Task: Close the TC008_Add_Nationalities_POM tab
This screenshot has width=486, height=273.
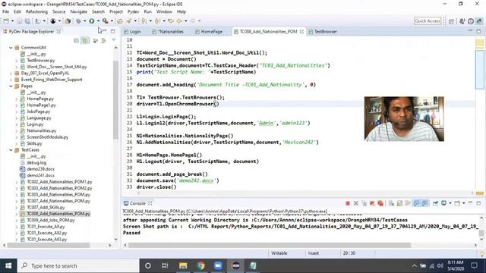Action: (301, 32)
